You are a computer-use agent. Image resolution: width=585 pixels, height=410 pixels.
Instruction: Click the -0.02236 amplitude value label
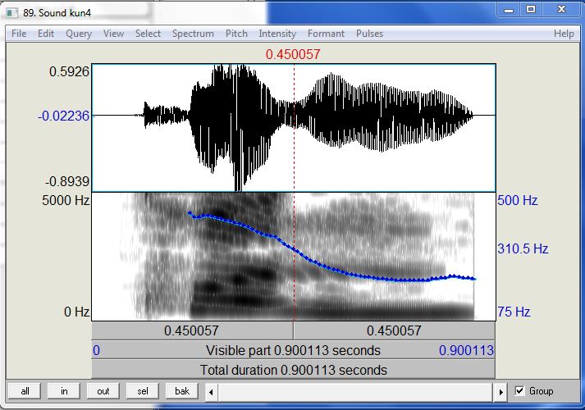[63, 116]
